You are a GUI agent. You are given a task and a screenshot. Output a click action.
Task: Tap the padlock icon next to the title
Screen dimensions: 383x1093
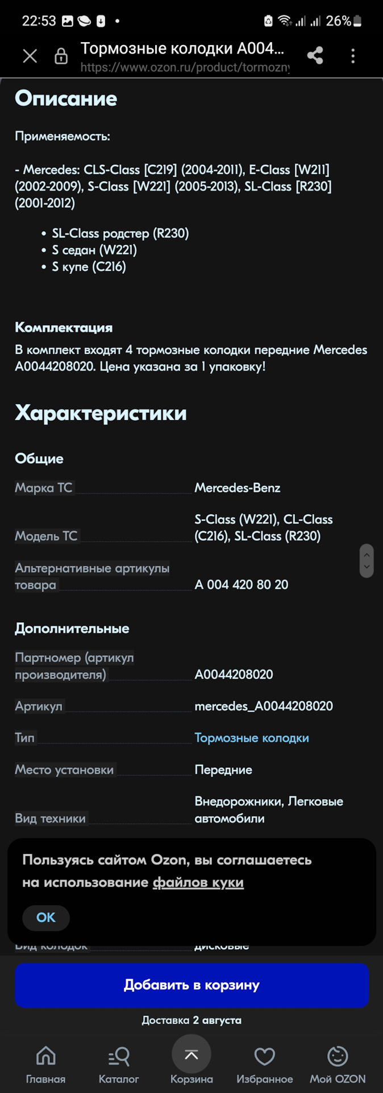point(61,56)
